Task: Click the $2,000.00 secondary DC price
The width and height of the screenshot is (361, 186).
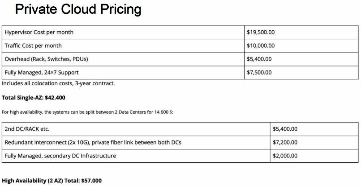Action: tap(285, 156)
